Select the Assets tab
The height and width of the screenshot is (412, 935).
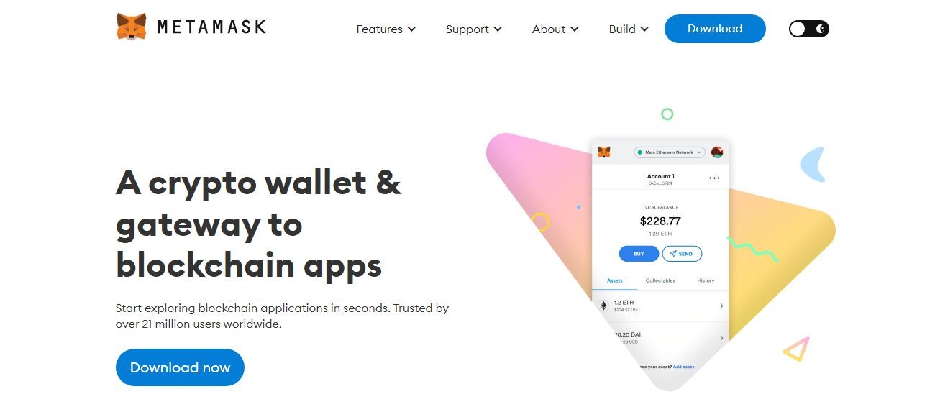click(614, 280)
